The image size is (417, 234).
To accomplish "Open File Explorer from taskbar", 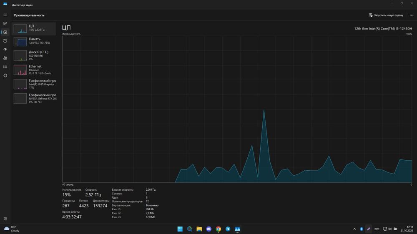I will point(199,229).
